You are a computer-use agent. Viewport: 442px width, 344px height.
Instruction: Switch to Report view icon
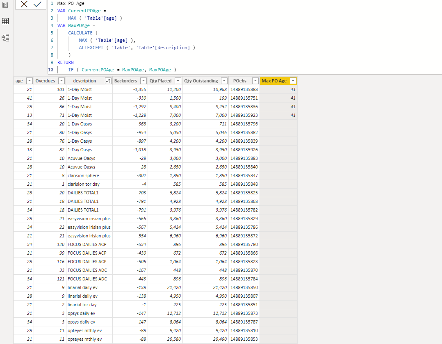[5, 5]
